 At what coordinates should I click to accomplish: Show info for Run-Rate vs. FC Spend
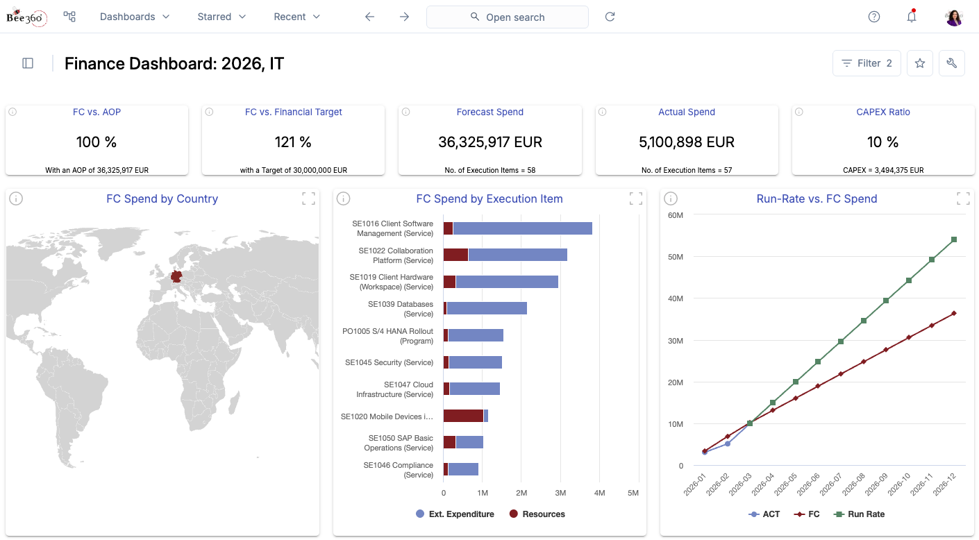pyautogui.click(x=671, y=199)
